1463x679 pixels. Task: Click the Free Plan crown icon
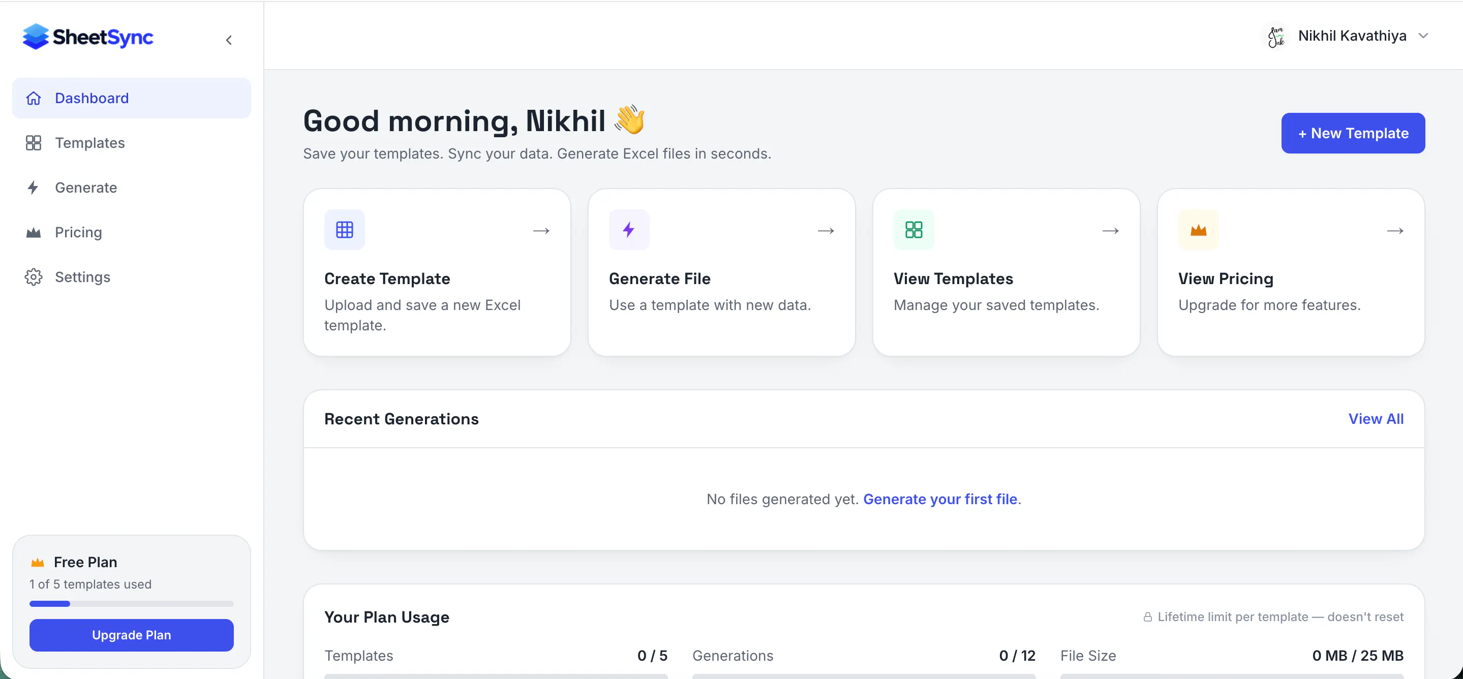click(x=38, y=563)
